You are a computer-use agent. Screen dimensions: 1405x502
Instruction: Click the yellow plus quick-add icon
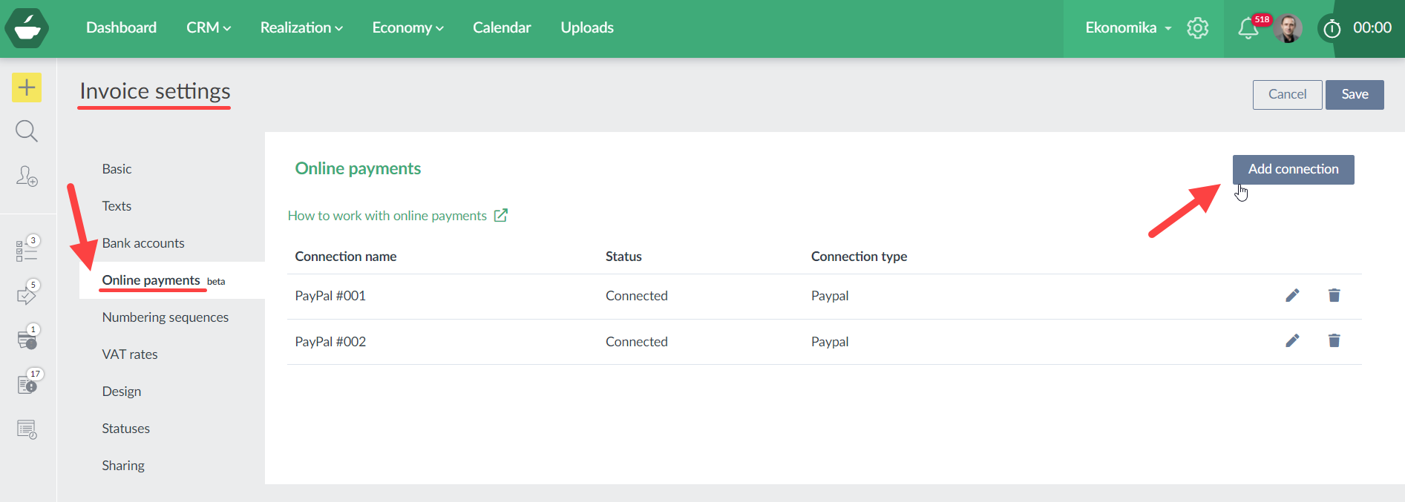[x=27, y=87]
